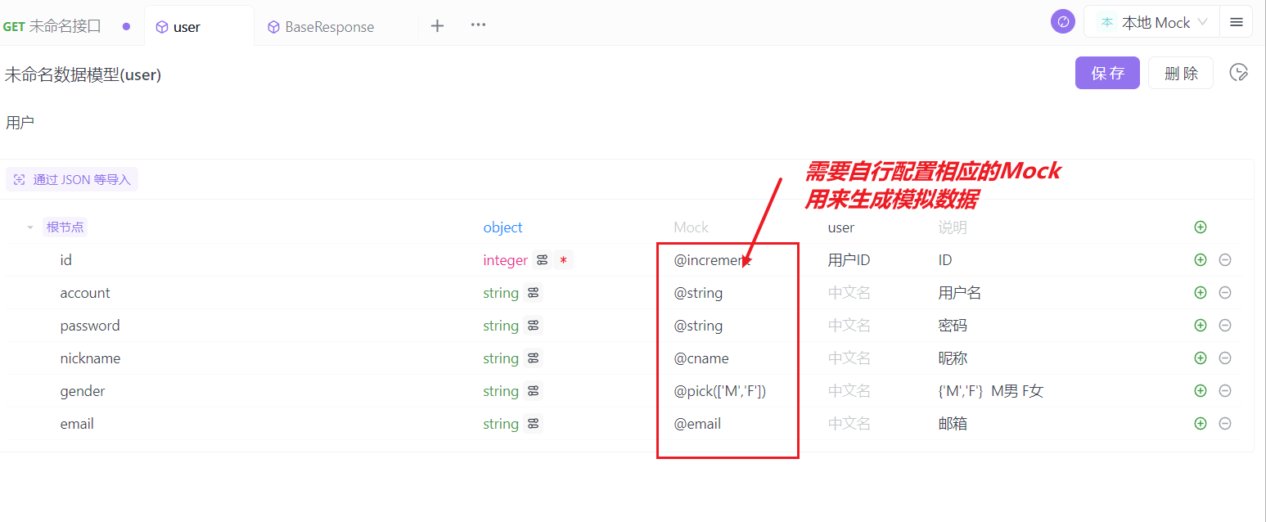Image resolution: width=1266 pixels, height=522 pixels.
Task: Open advanced settings icon on the account field
Action: (x=533, y=292)
